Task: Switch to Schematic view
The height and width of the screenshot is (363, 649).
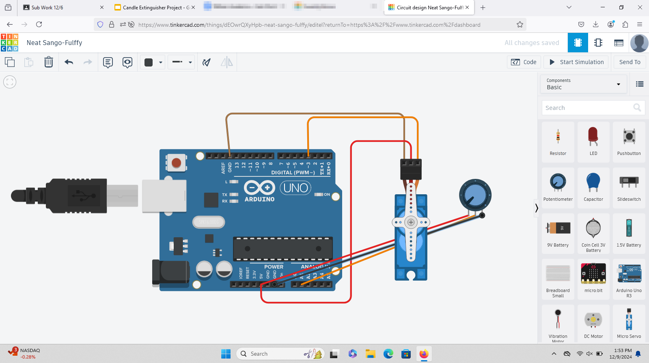Action: click(x=598, y=43)
